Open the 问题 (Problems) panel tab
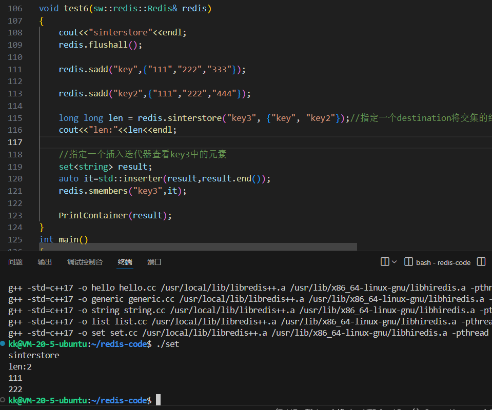 click(15, 262)
